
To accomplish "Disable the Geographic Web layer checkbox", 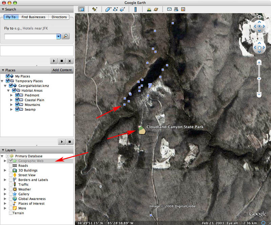I will [x=11, y=161].
